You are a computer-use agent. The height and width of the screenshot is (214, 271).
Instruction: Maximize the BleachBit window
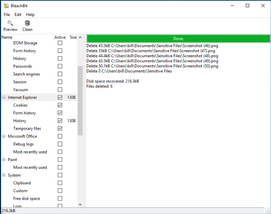[x=247, y=6]
